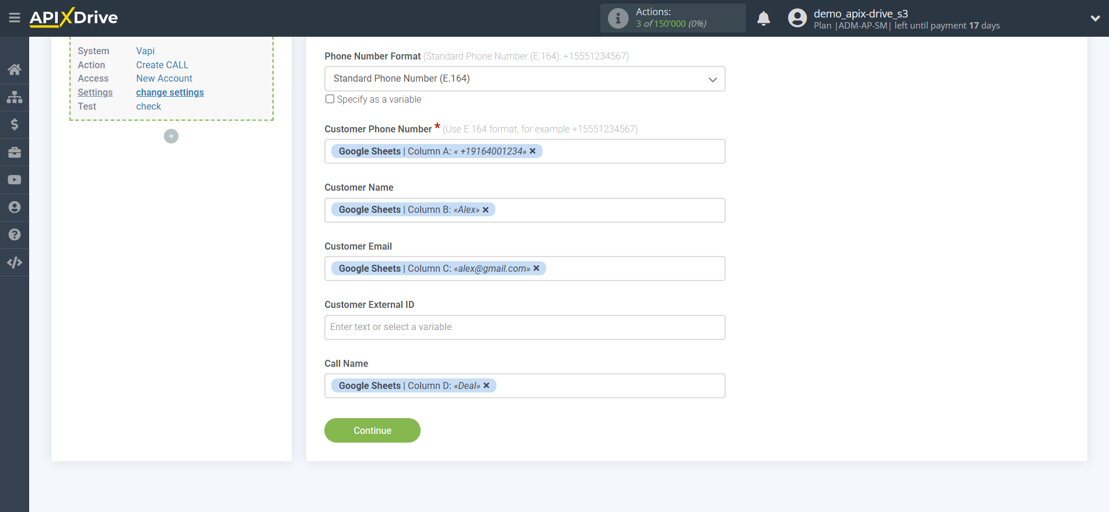Open the briefcase sidebar icon
Viewport: 1109px width, 512px height.
pyautogui.click(x=15, y=152)
